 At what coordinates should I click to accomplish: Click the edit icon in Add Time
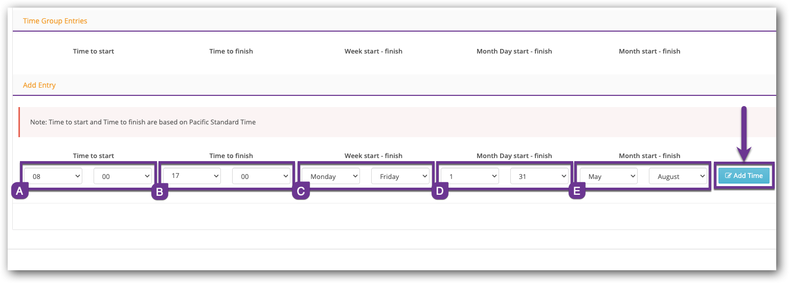pyautogui.click(x=728, y=176)
